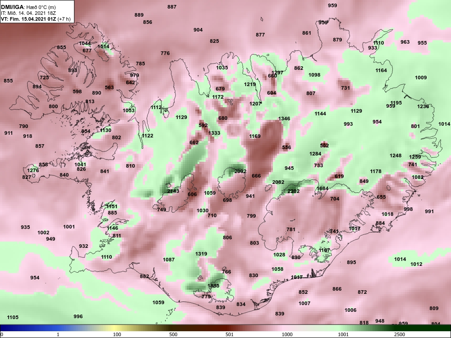Click the freezing level value 1885
The height and width of the screenshot is (338, 451).
click(213, 286)
